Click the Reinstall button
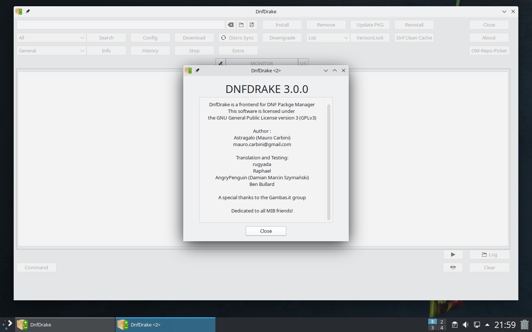Screen dimensions: 532x332 (414, 25)
